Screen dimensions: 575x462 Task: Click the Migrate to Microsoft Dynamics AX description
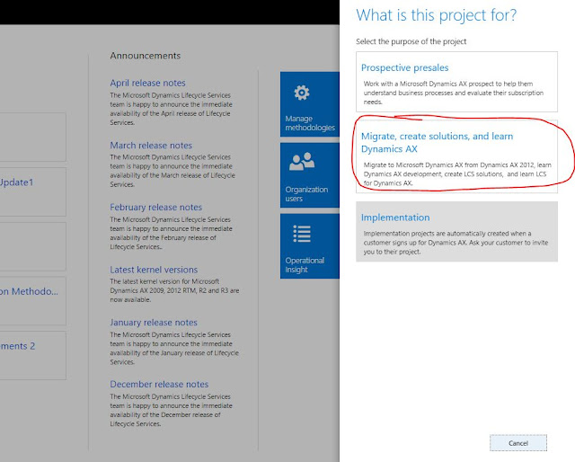pos(457,174)
